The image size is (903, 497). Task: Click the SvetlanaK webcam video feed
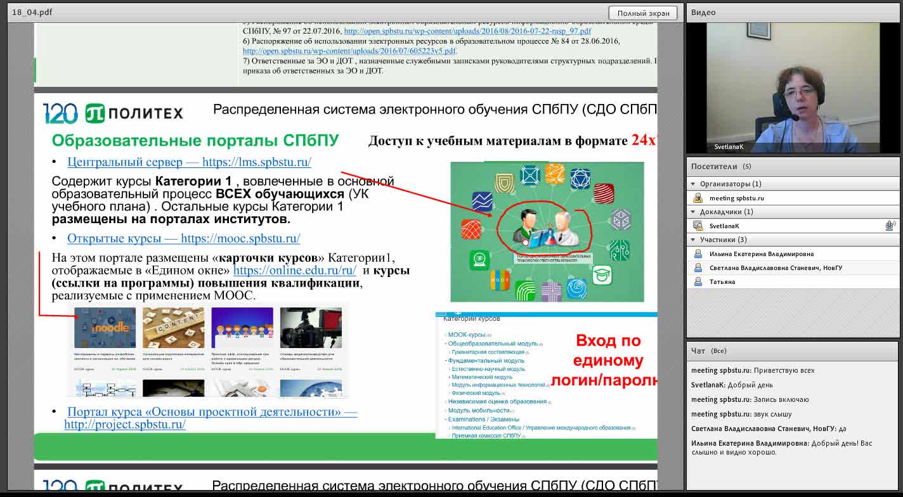[x=793, y=87]
